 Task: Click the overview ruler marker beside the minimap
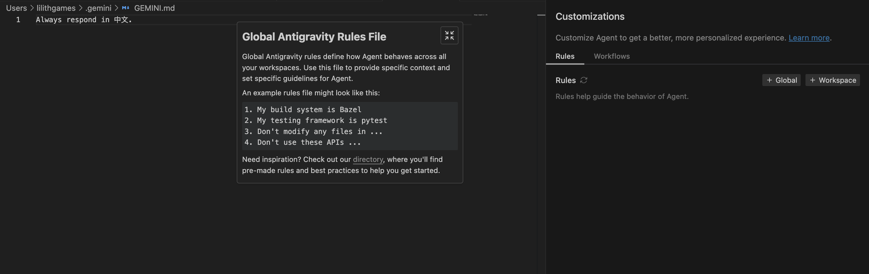click(x=541, y=15)
